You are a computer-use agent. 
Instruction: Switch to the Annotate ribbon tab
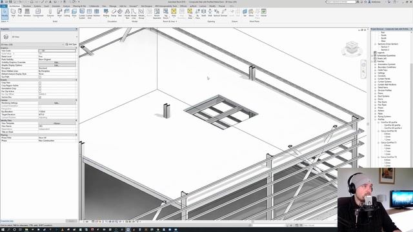coord(56,6)
